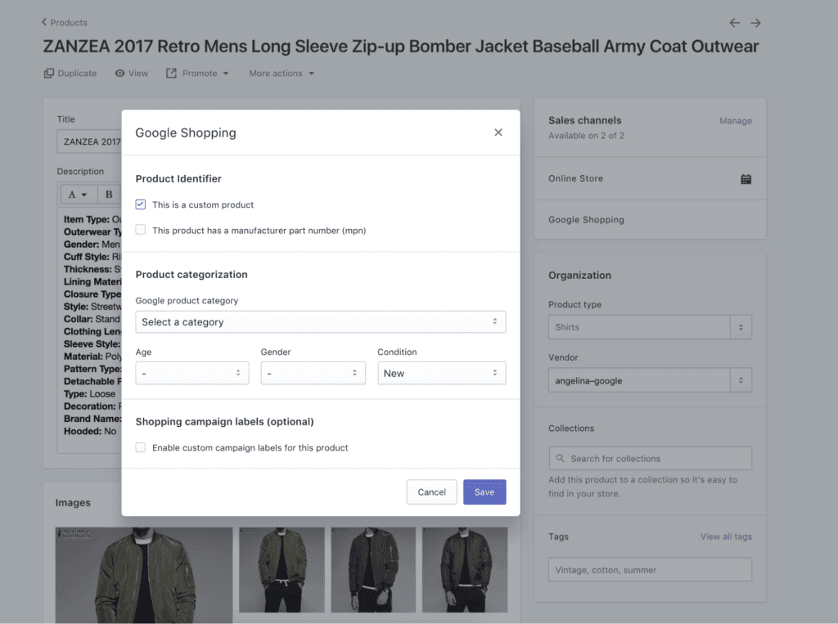
Task: Open Google product category dropdown
Action: pos(321,322)
